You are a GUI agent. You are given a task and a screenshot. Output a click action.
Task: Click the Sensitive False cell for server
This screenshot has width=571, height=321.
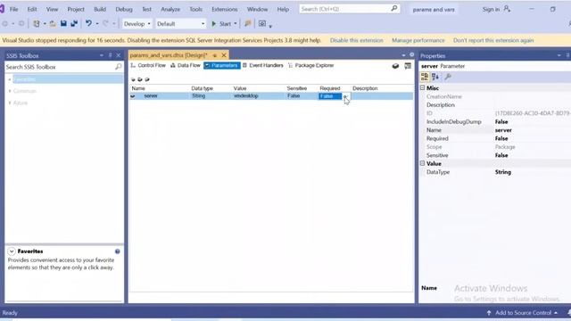coord(302,96)
